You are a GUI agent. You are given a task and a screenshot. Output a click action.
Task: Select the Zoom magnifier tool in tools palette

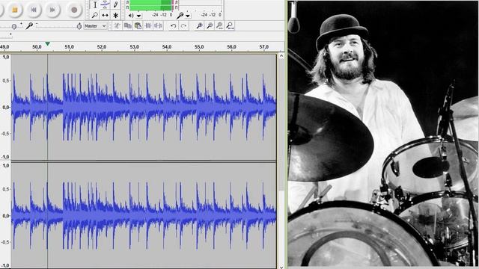point(95,15)
